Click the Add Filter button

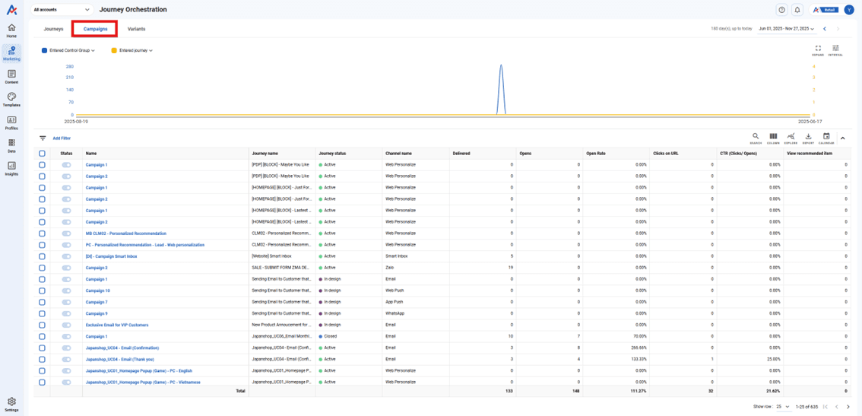pyautogui.click(x=62, y=138)
